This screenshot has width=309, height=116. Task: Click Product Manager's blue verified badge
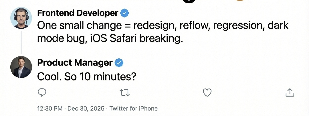(119, 62)
